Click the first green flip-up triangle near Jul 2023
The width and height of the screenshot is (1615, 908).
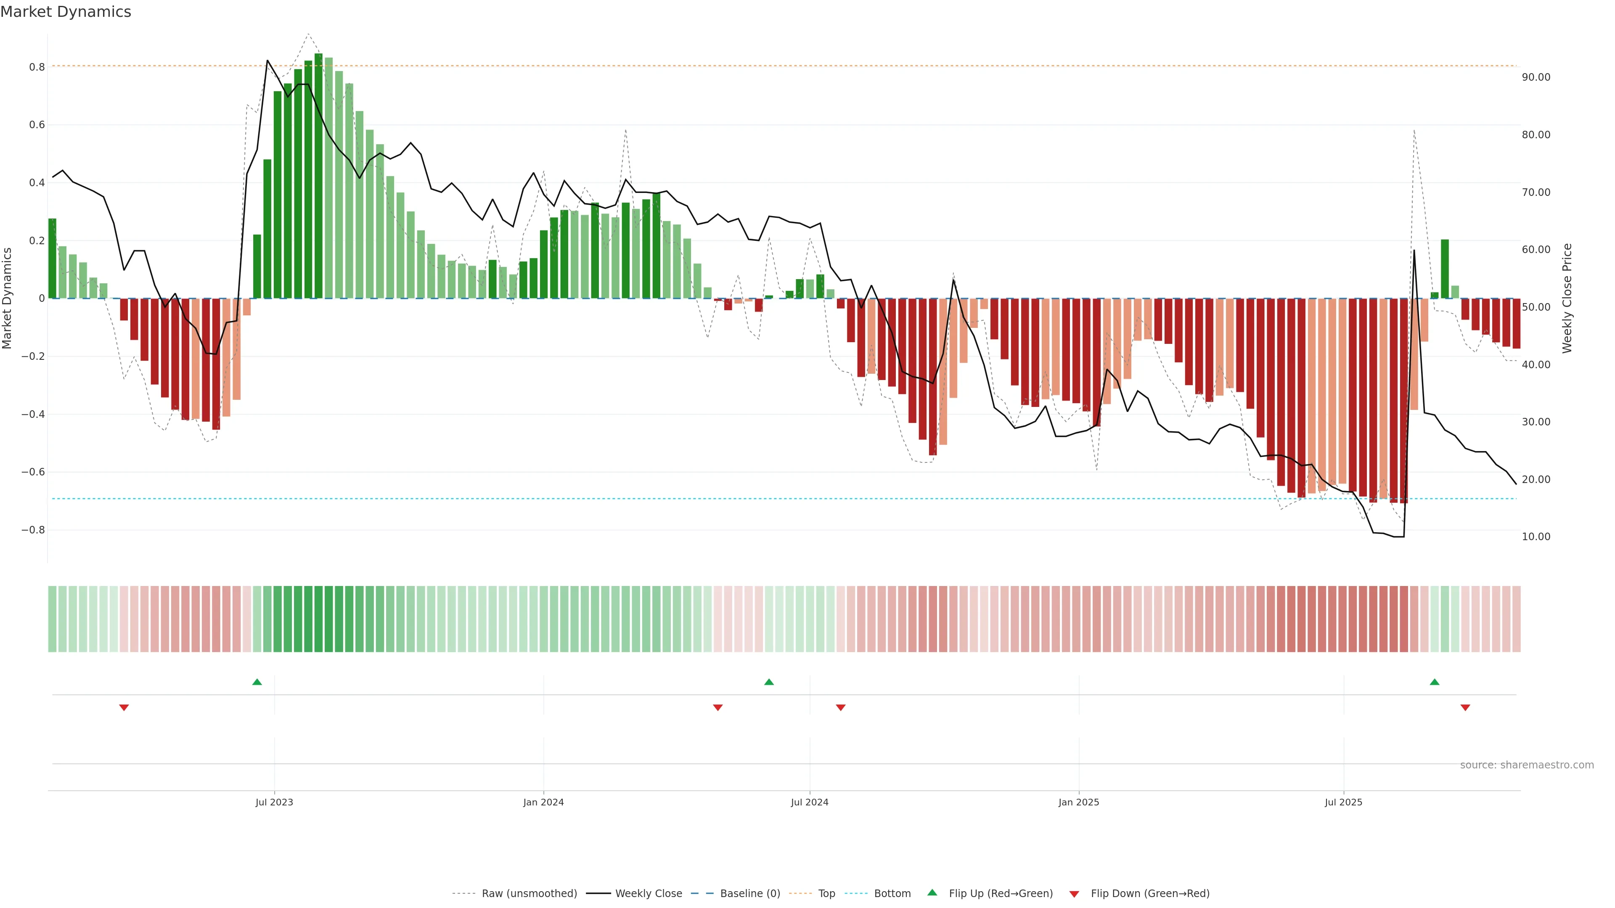point(257,682)
